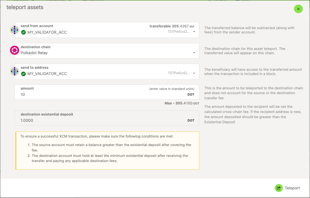The height and width of the screenshot is (198, 310).
Task: Click the 137Pw6zd2... address in sender field
Action: click(179, 32)
